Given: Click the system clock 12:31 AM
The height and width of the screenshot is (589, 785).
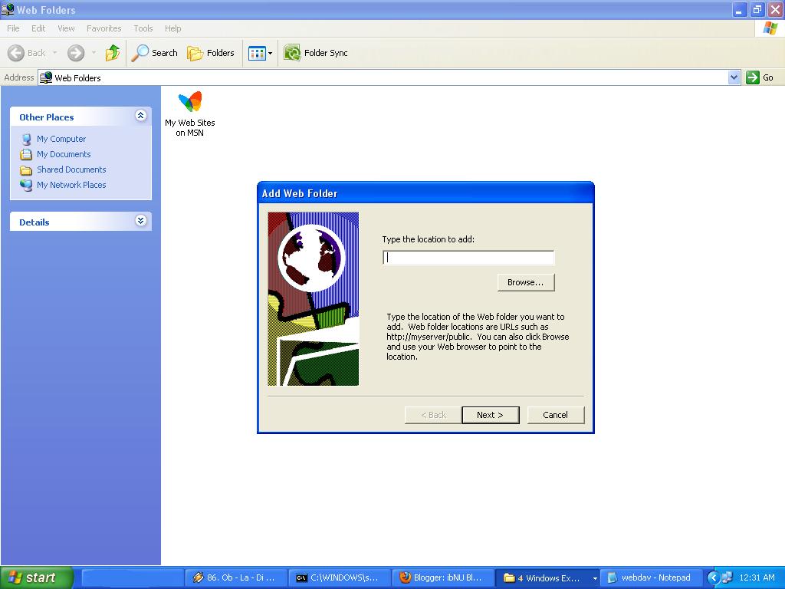Looking at the screenshot, I should pos(757,578).
